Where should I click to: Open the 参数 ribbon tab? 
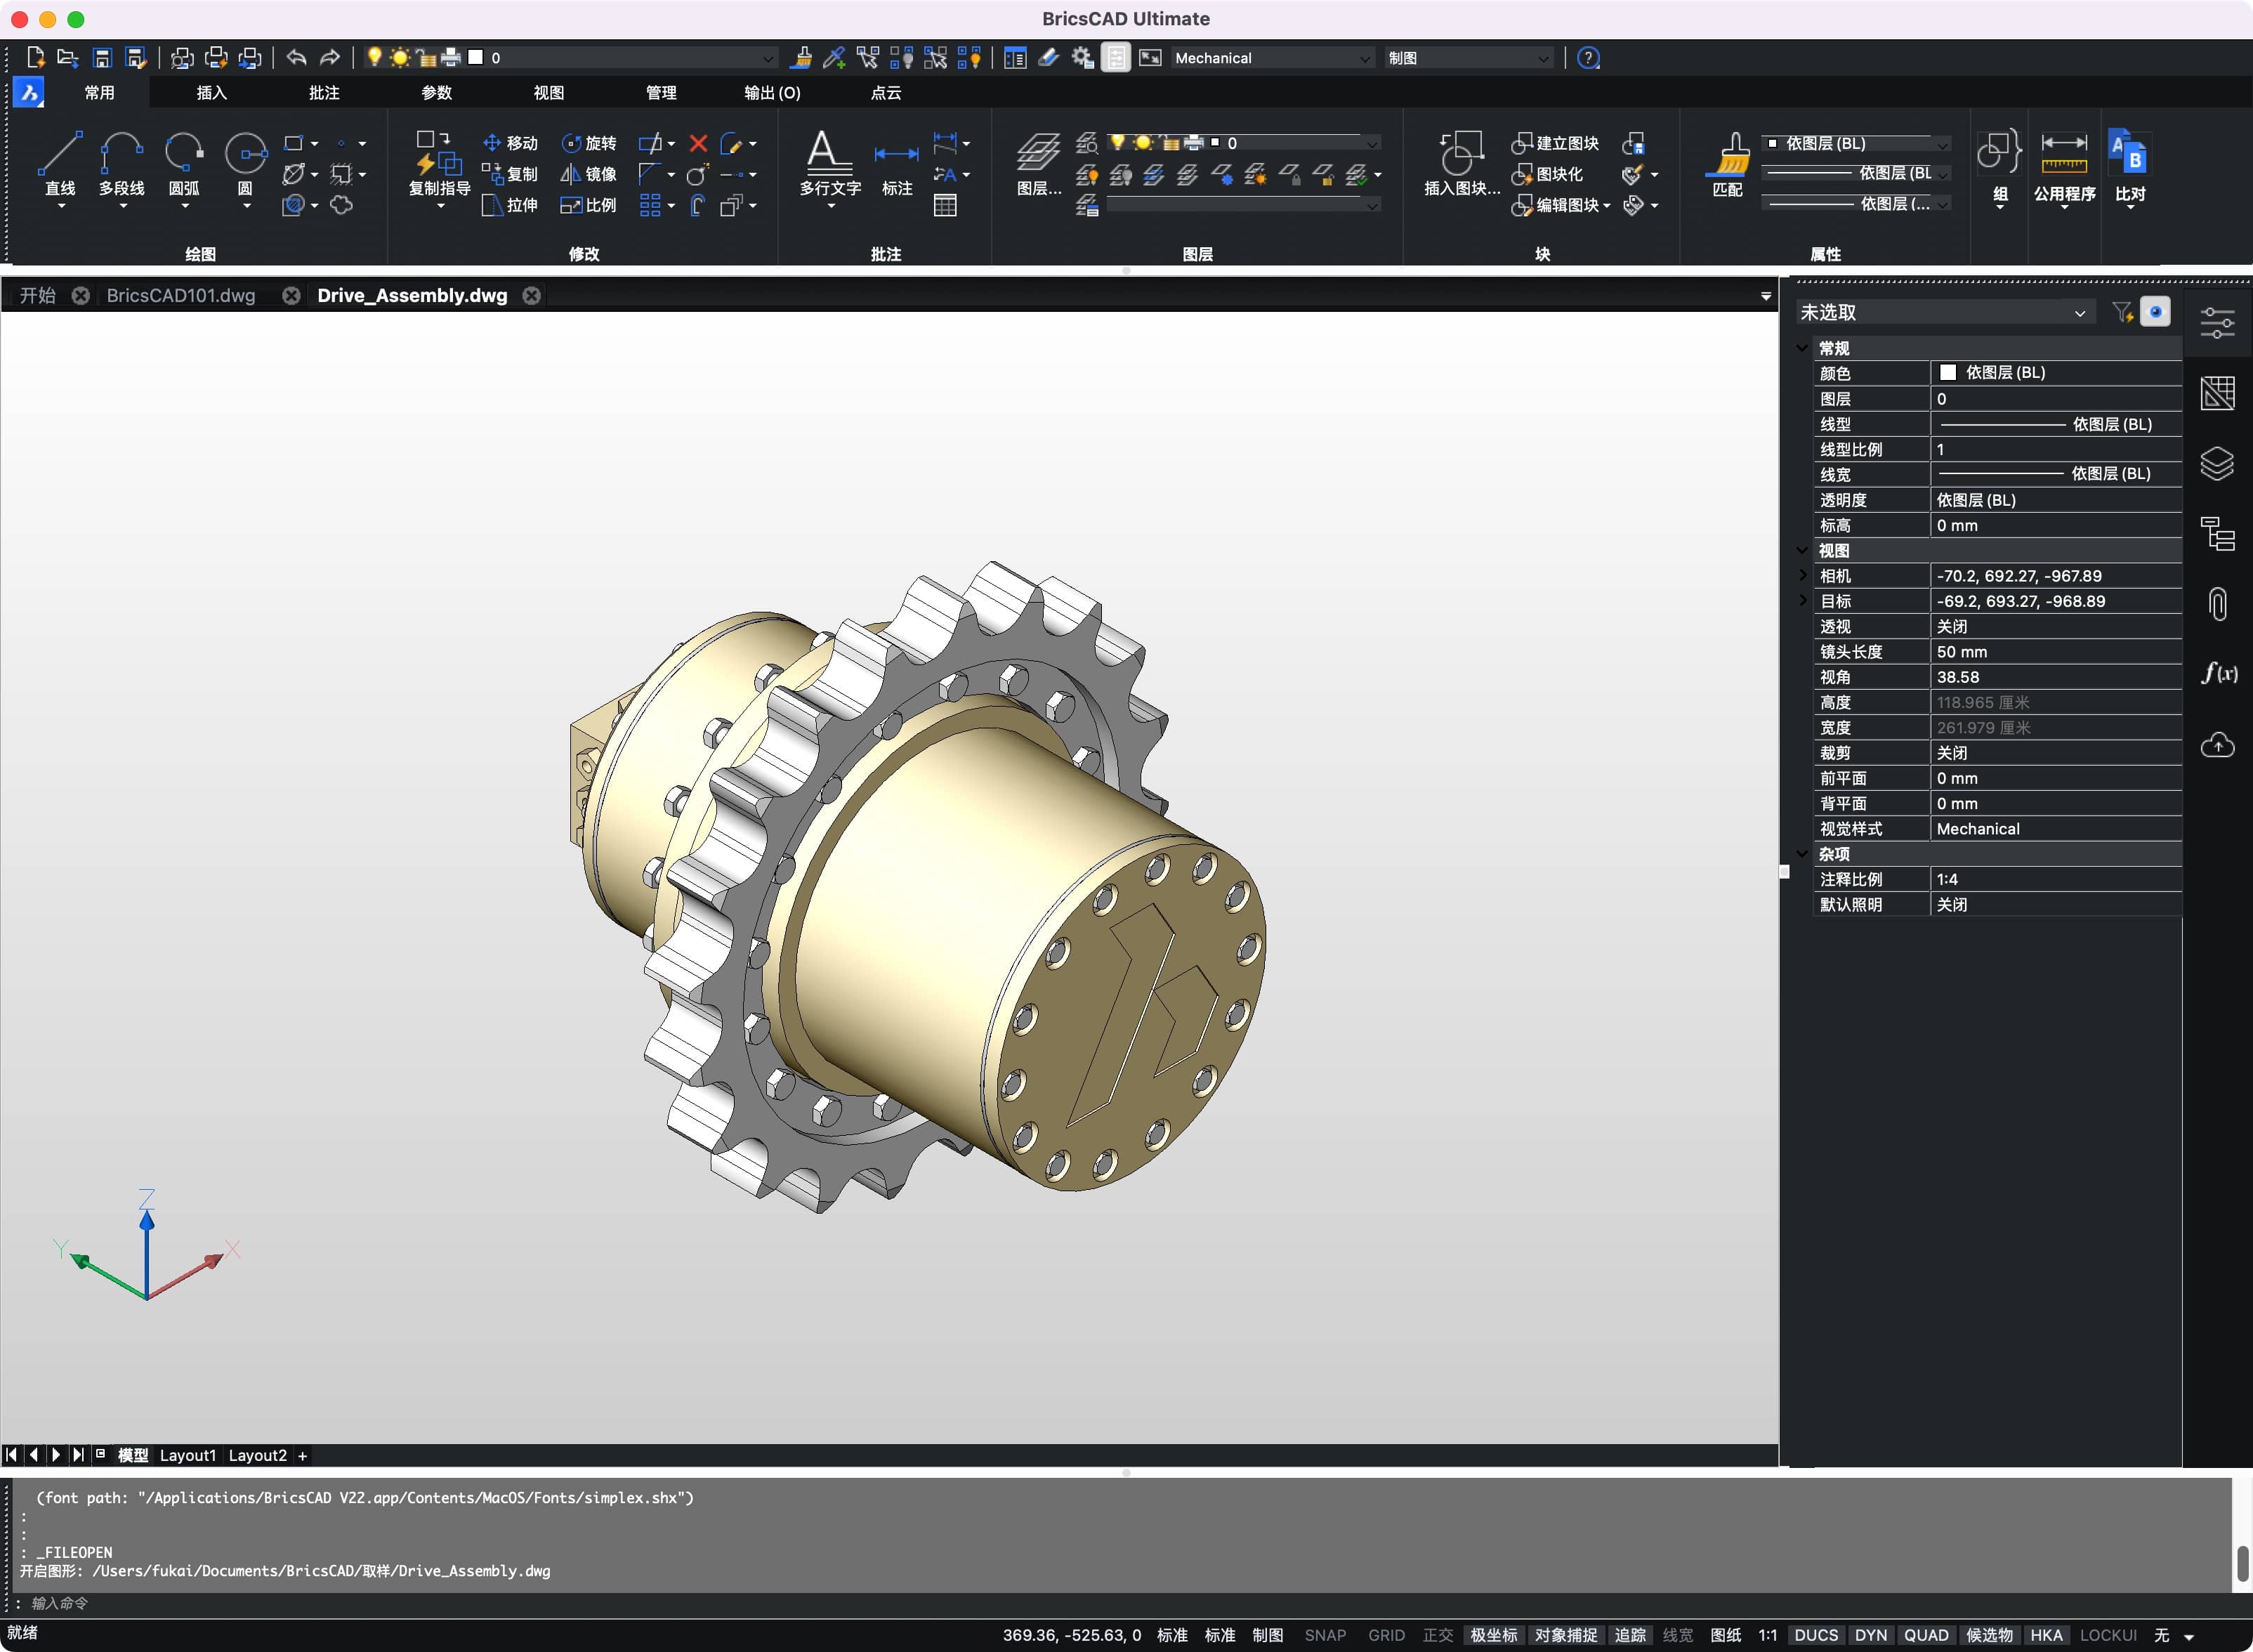[436, 92]
